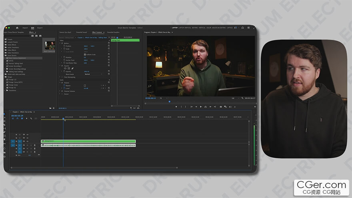Toggle the Uniform Scale checkbox
352x198 pixels.
[x=85, y=54]
